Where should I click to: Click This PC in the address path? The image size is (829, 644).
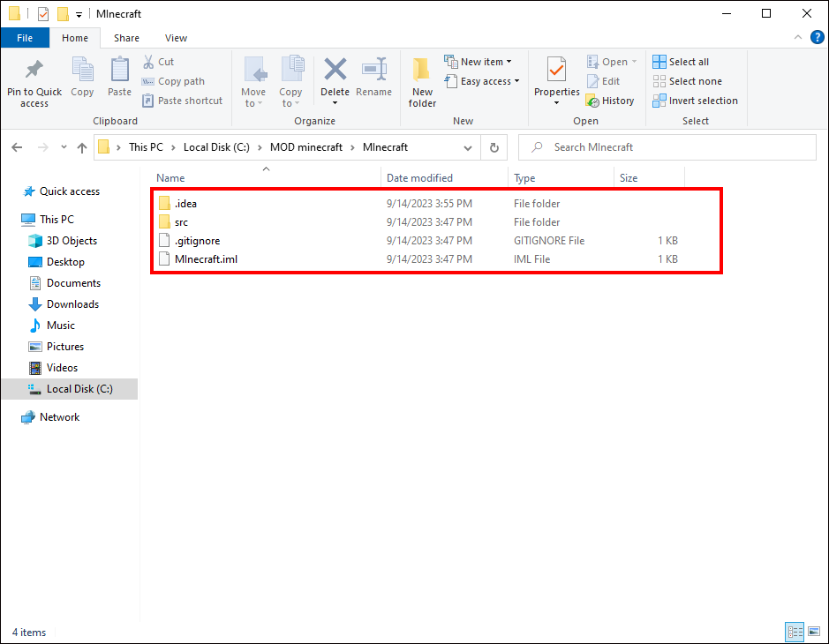tap(146, 147)
